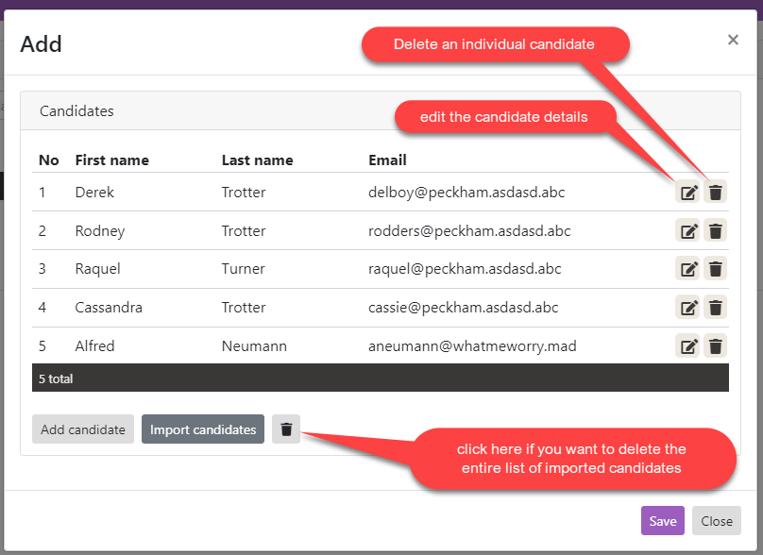
Task: Edit Alfred Neumann's candidate details
Action: pyautogui.click(x=688, y=346)
